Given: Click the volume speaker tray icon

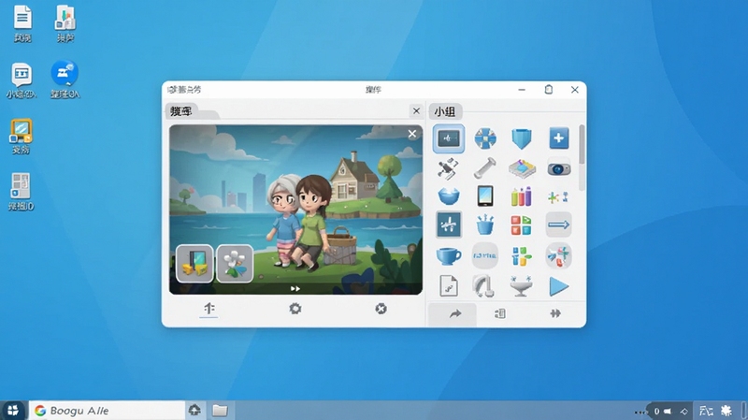Looking at the screenshot, I should coord(668,411).
